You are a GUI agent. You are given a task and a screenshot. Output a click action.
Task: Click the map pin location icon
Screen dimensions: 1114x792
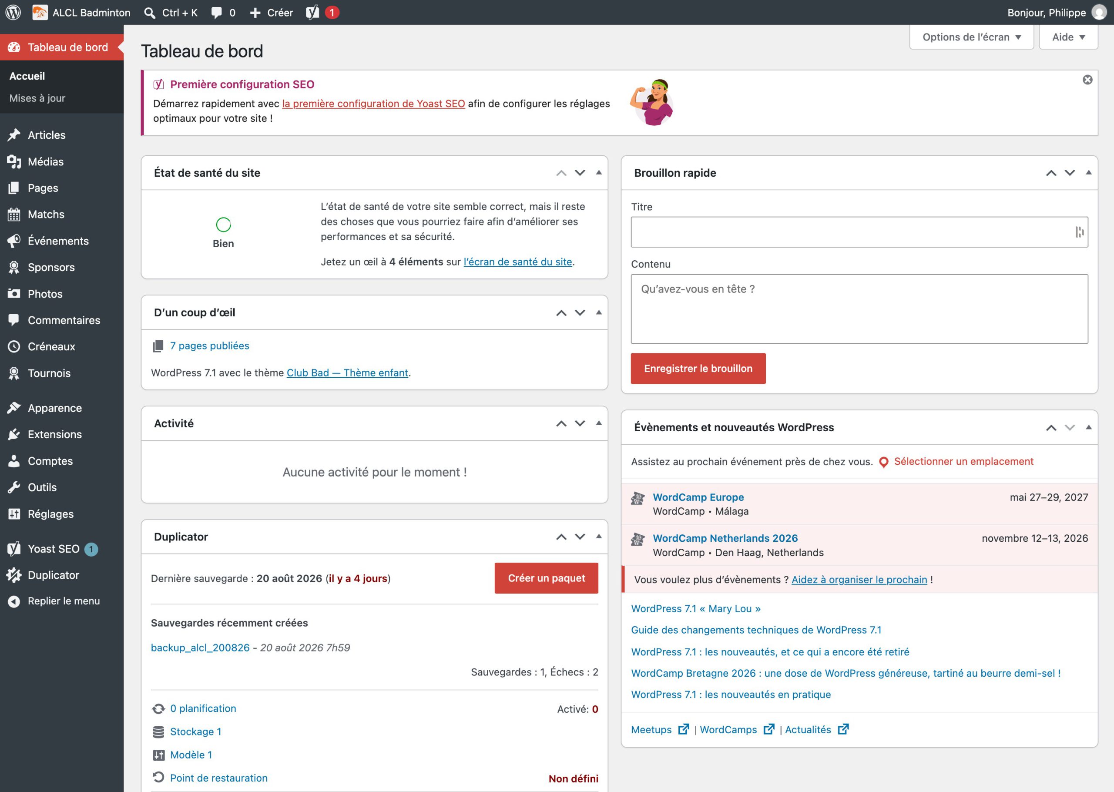pyautogui.click(x=883, y=462)
